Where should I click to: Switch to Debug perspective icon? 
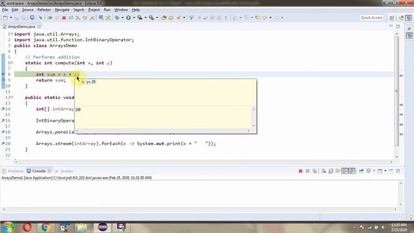[409, 17]
